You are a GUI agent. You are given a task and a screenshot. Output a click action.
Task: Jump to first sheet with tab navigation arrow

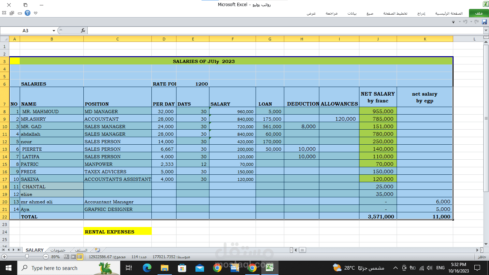click(4, 250)
